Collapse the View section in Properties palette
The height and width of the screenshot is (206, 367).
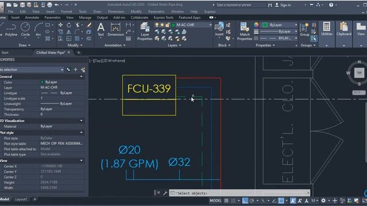click(81, 160)
